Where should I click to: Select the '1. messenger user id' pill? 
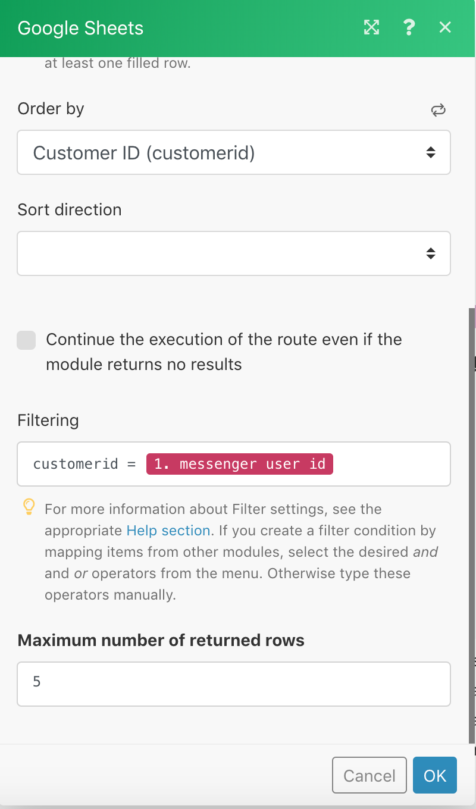point(240,464)
